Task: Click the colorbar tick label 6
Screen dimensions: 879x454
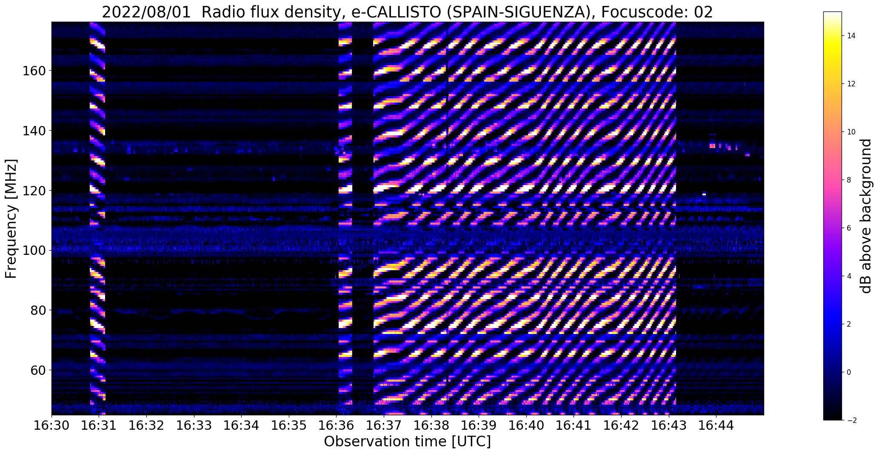Action: click(849, 228)
